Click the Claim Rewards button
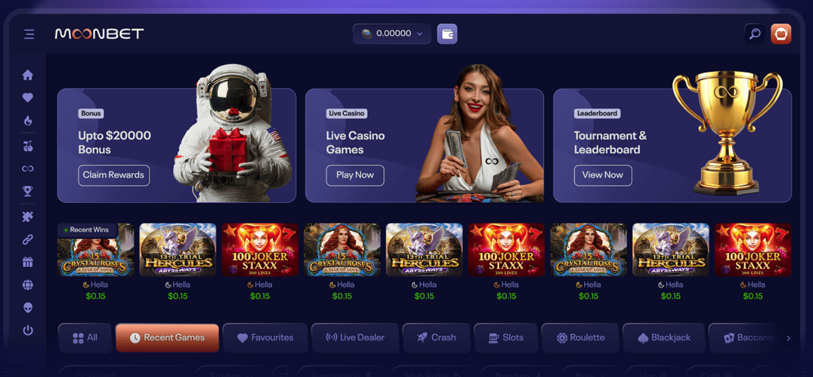813x377 pixels. (x=114, y=175)
